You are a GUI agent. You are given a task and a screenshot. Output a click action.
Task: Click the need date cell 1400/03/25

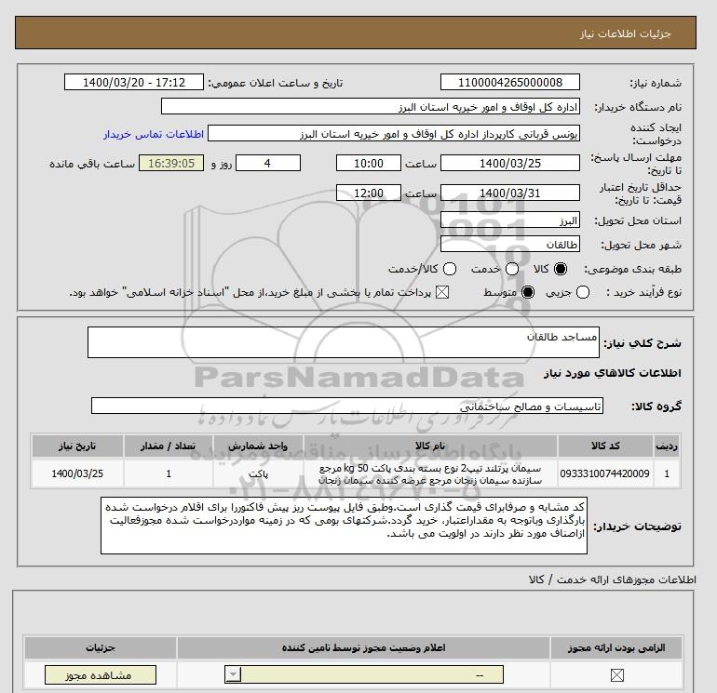pyautogui.click(x=77, y=473)
